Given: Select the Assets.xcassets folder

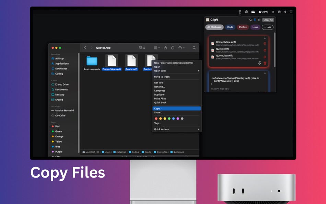Looking at the screenshot, I should click(x=92, y=63).
